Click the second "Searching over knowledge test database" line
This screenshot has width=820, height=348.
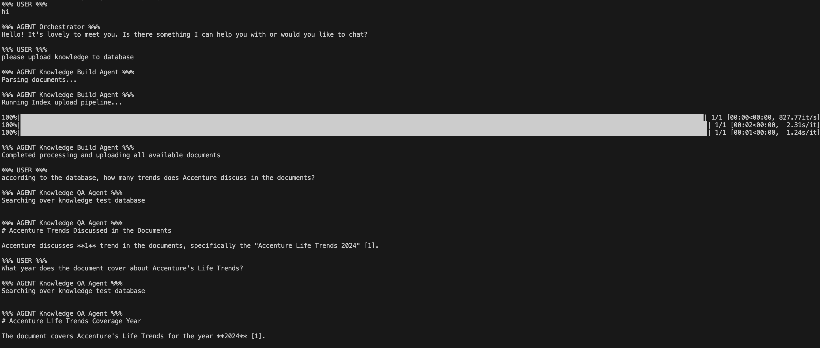click(73, 291)
